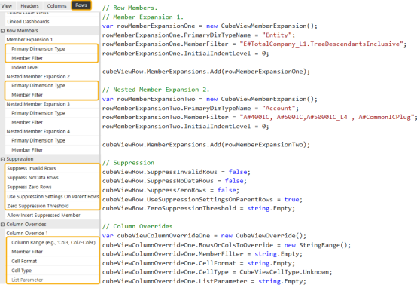Click the MemberExpansions.Add(rowMemberExpansionOne) line
Image resolution: width=417 pixels, height=285 pixels.
tap(206, 72)
